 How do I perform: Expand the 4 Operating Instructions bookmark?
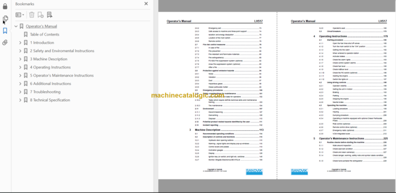tap(20, 67)
